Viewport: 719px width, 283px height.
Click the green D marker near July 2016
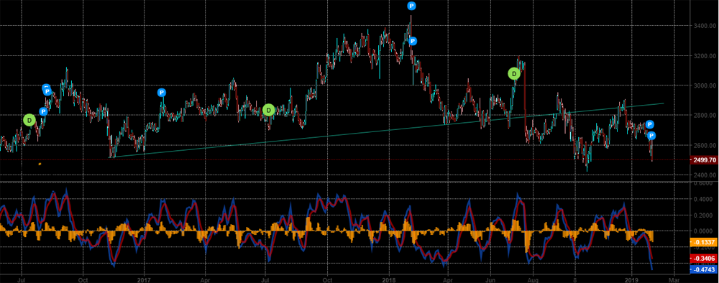(29, 120)
